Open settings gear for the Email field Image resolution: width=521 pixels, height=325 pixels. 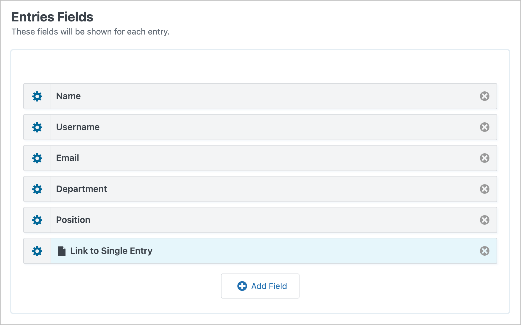coord(37,158)
